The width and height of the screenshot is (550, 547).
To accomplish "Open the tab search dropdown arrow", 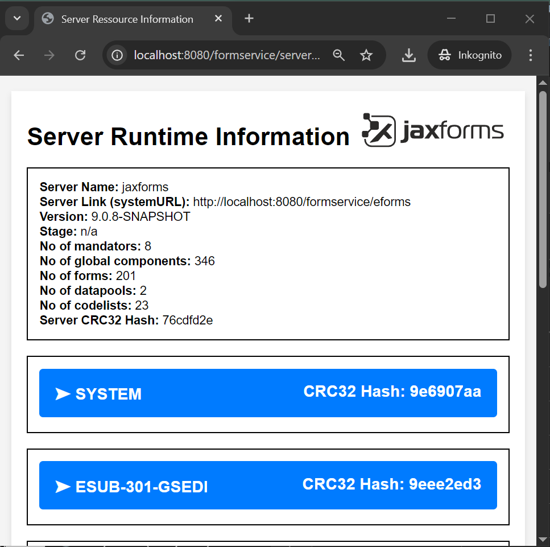I will (17, 19).
